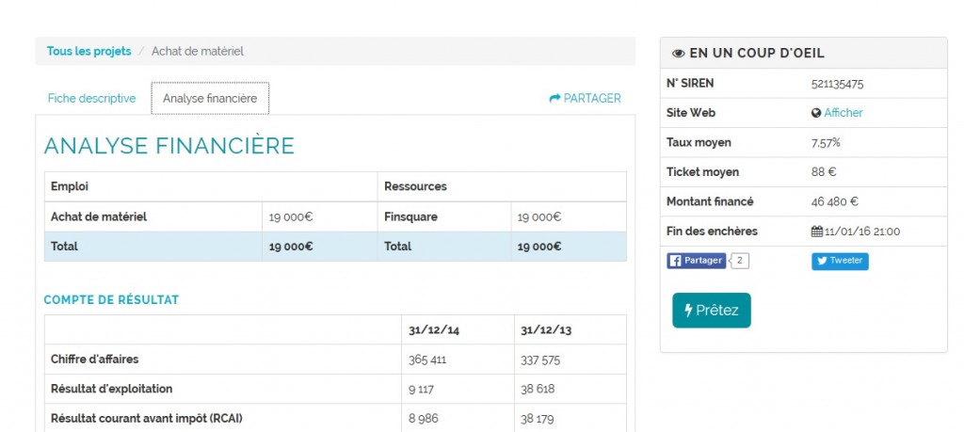
Task: Click the lightning bolt icon on Prêtez
Action: [x=688, y=310]
